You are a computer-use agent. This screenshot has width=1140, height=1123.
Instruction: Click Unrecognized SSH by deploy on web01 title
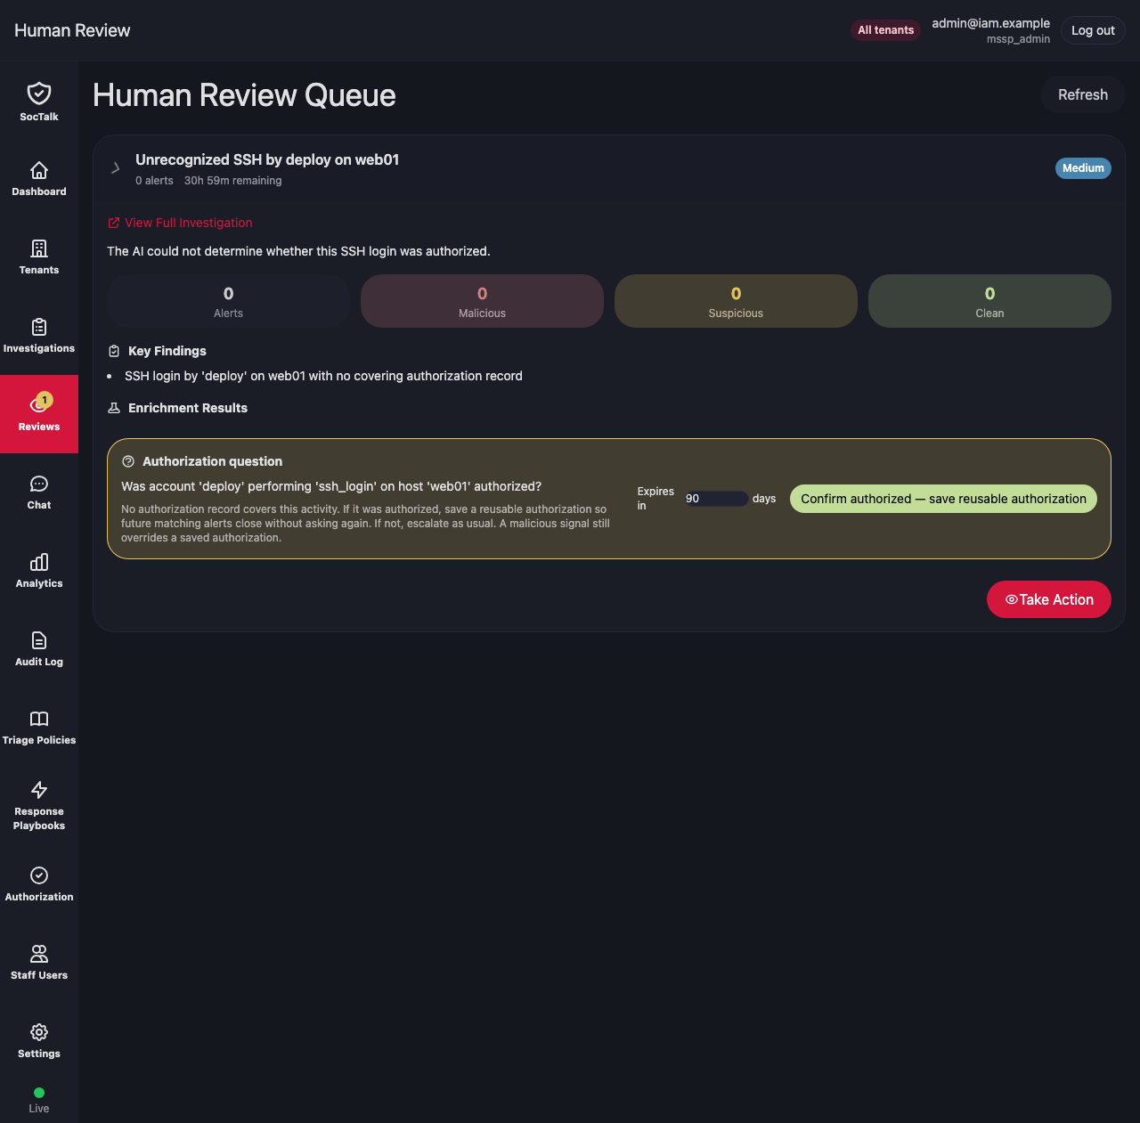click(x=267, y=159)
